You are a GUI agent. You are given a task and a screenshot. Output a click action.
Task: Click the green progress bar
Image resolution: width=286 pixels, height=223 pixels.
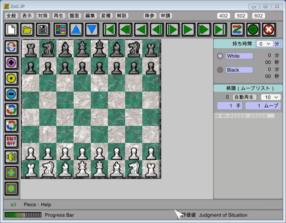23,215
